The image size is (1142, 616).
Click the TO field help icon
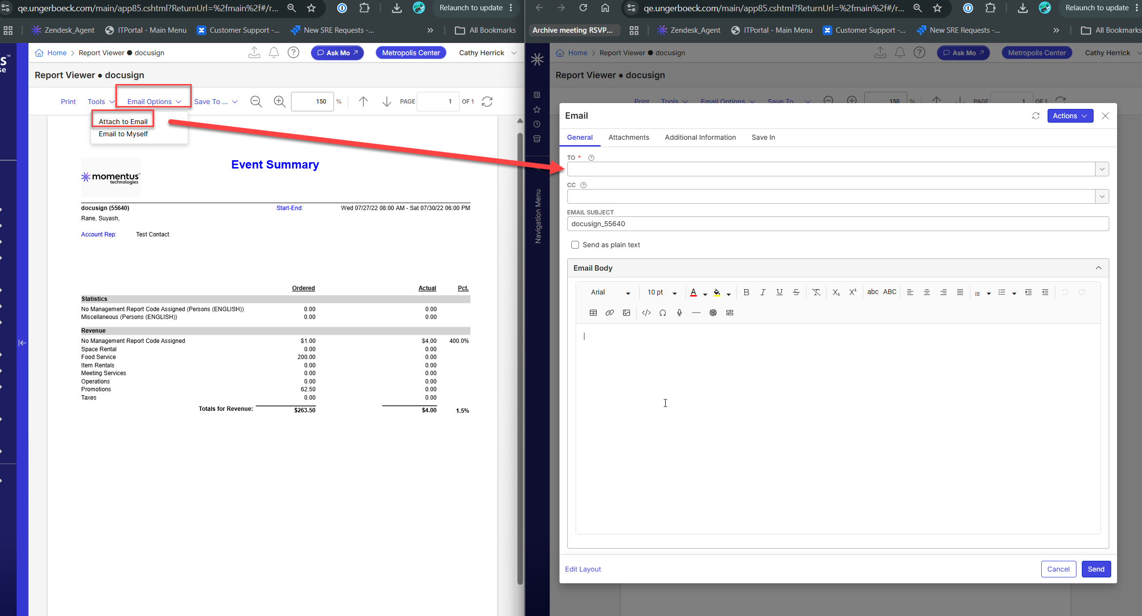[591, 158]
